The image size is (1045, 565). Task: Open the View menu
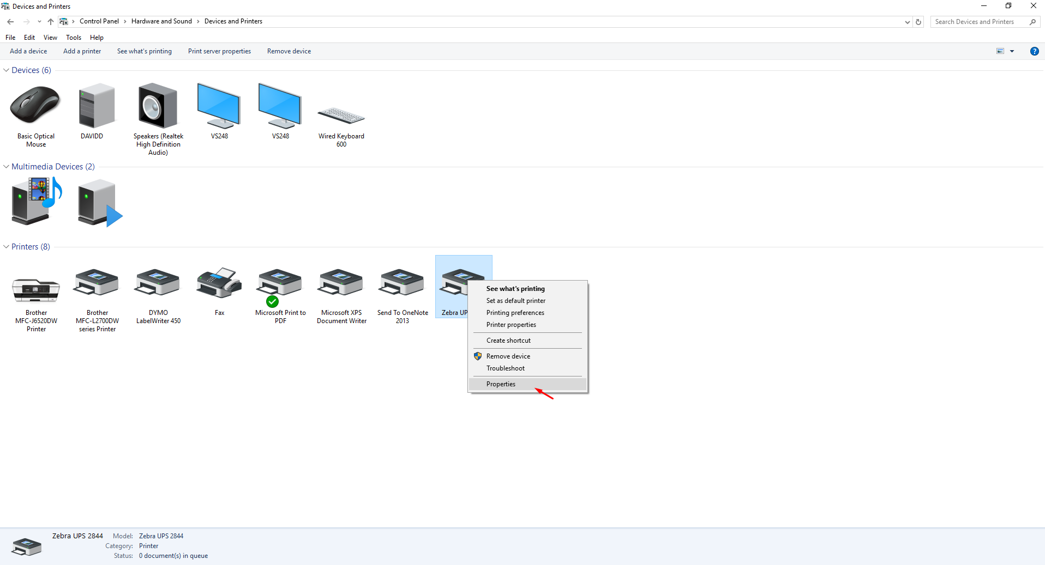point(50,38)
